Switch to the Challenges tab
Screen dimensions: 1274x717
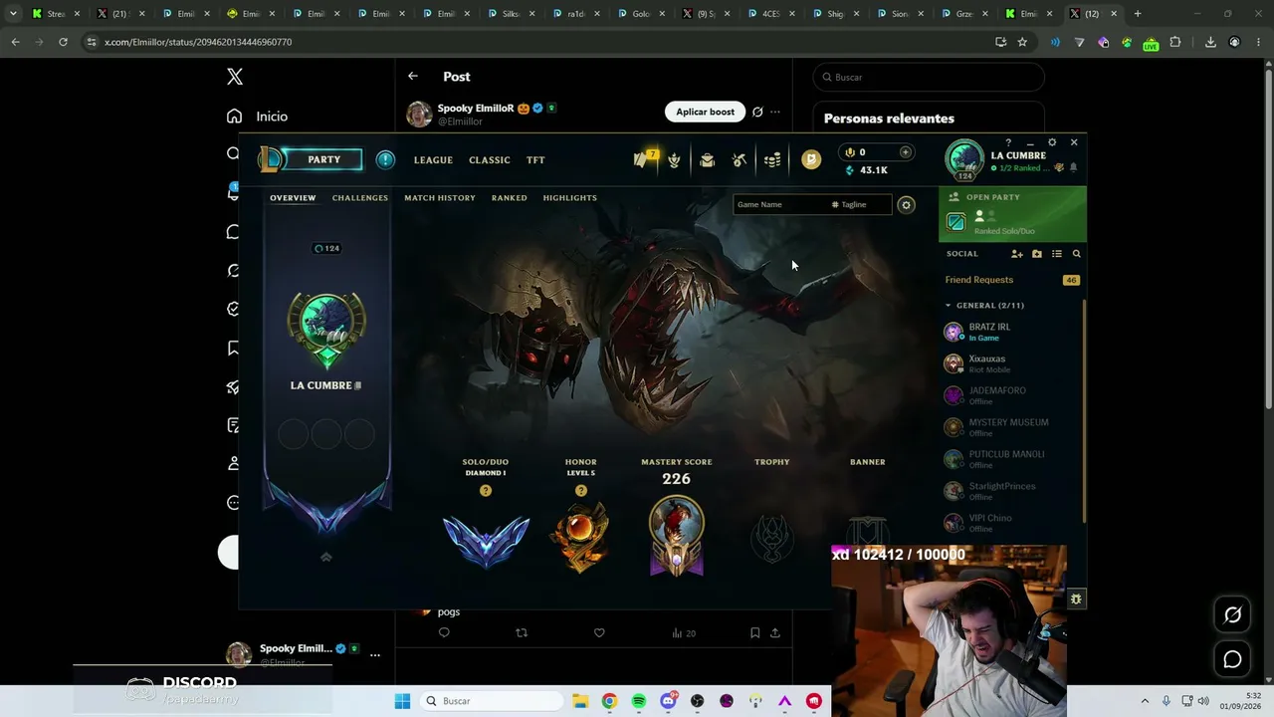(x=360, y=198)
